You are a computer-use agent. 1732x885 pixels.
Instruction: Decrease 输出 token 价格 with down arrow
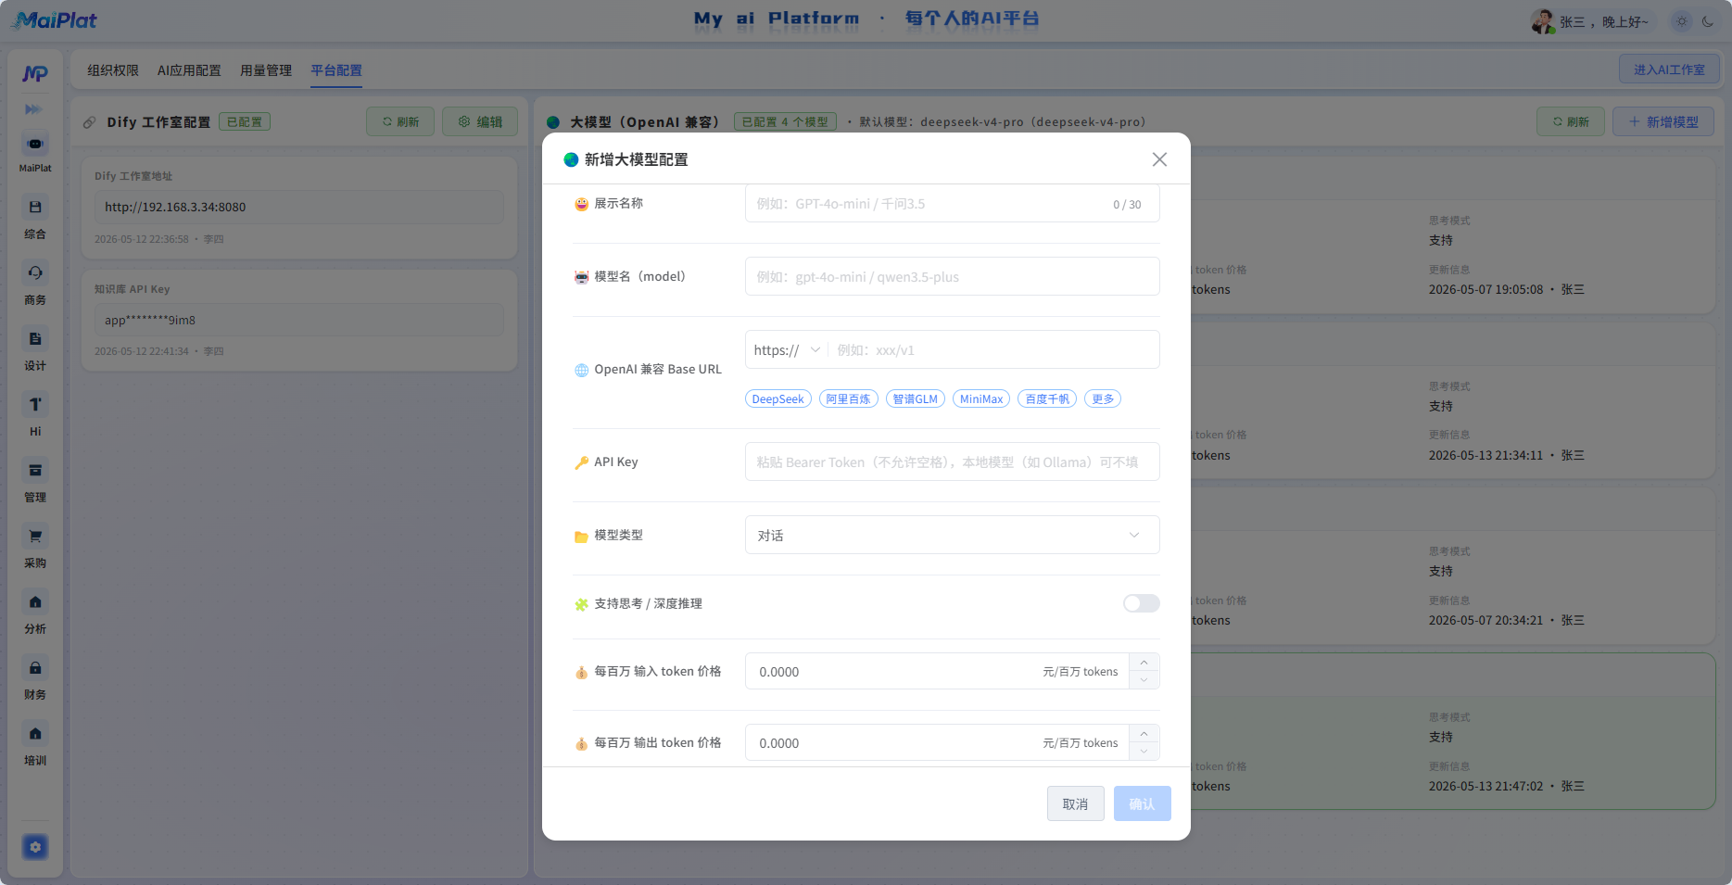[x=1144, y=752]
